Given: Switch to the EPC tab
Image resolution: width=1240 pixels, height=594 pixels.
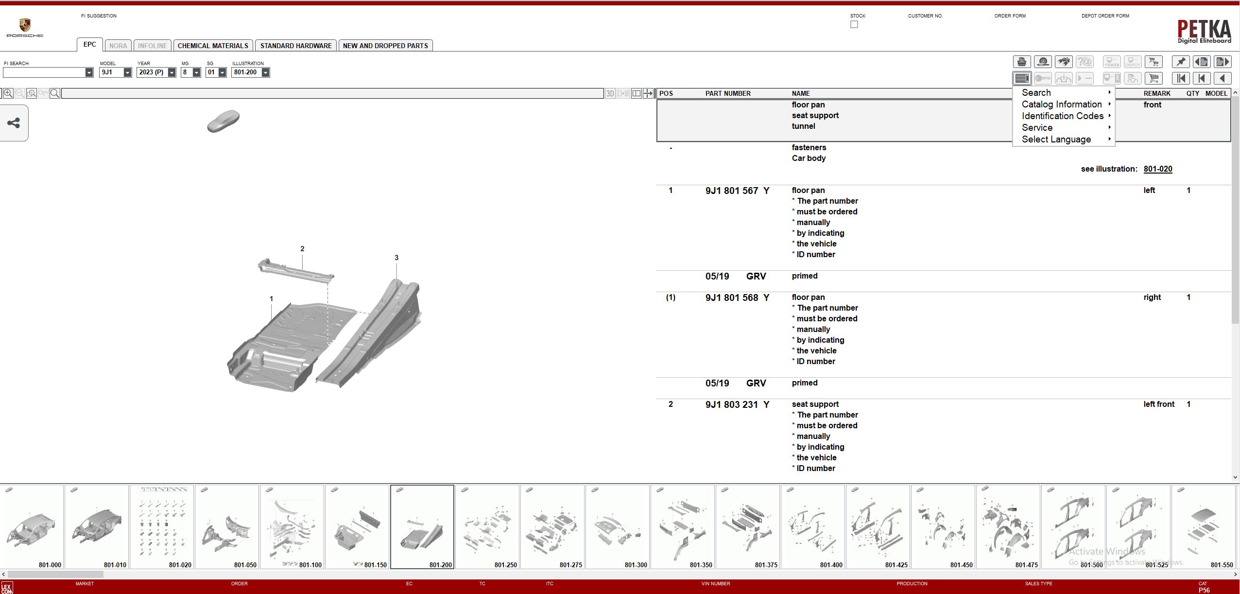Looking at the screenshot, I should pos(90,44).
